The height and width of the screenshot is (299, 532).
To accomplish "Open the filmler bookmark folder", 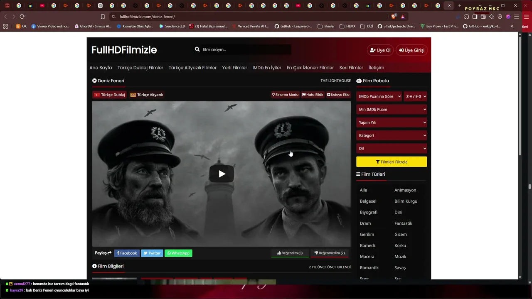I will click(326, 26).
